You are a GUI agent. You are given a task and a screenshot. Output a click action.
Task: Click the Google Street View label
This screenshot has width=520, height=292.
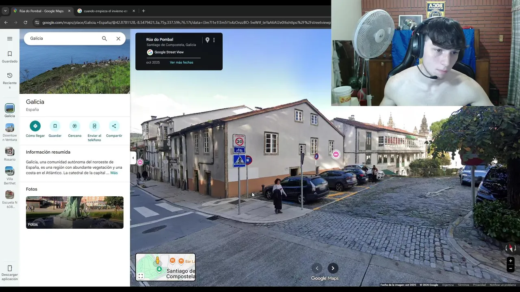pos(169,52)
